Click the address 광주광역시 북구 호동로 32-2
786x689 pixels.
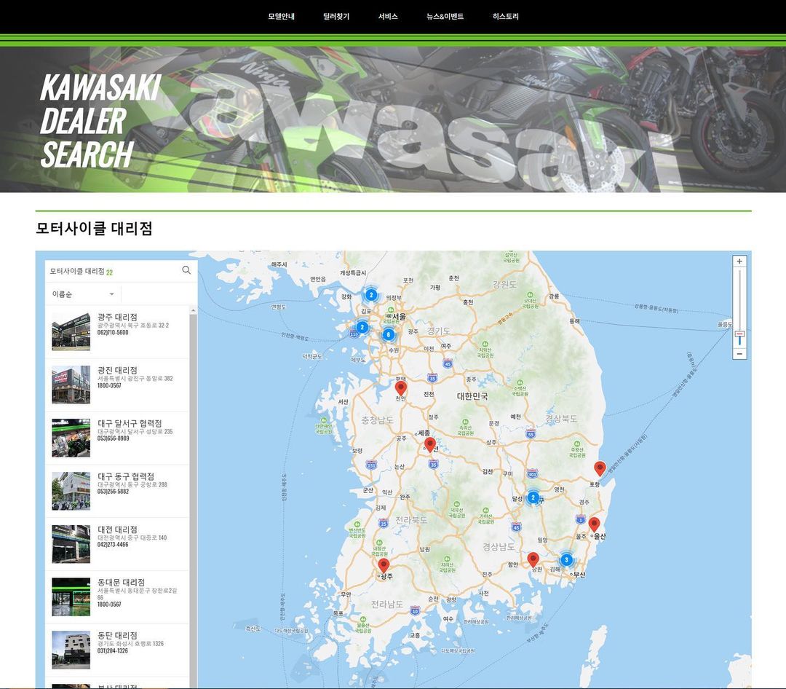[133, 325]
